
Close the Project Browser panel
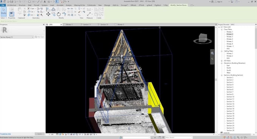[x=256, y=25]
